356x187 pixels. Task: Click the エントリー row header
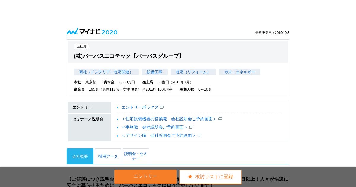[x=89, y=107]
